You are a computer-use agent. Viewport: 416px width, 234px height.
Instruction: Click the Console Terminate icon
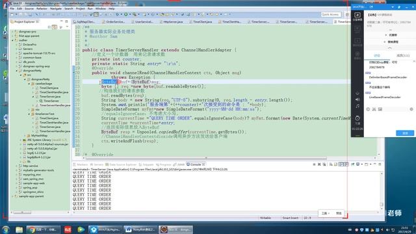click(314, 164)
